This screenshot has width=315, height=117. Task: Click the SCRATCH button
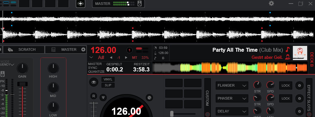pyautogui.click(x=24, y=49)
